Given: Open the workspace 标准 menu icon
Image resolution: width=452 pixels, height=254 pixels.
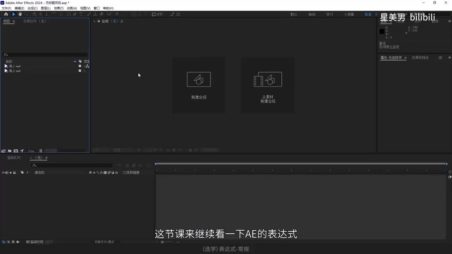Looking at the screenshot, I should pyautogui.click(x=376, y=14).
